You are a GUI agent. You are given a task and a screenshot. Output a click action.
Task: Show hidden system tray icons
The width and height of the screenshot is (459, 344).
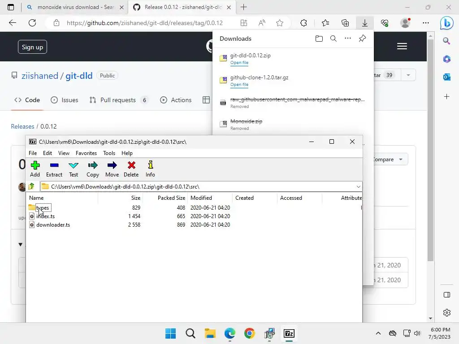point(378,333)
